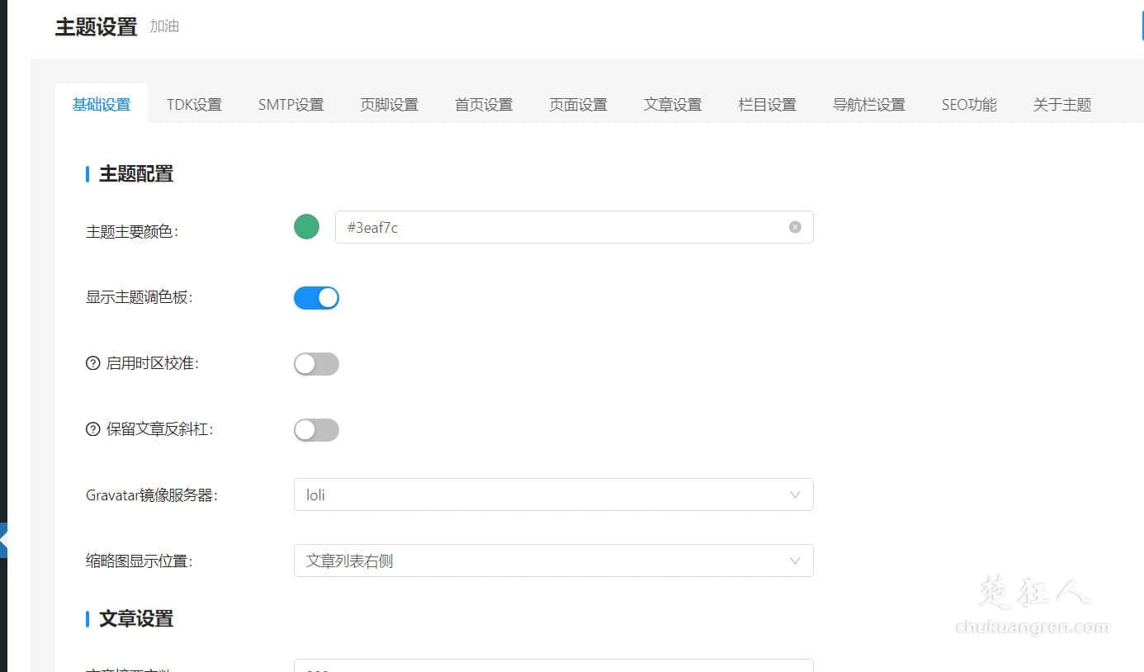Click the help icon beside 启用时区校准
Viewport: 1144px width, 672px height.
[x=92, y=363]
